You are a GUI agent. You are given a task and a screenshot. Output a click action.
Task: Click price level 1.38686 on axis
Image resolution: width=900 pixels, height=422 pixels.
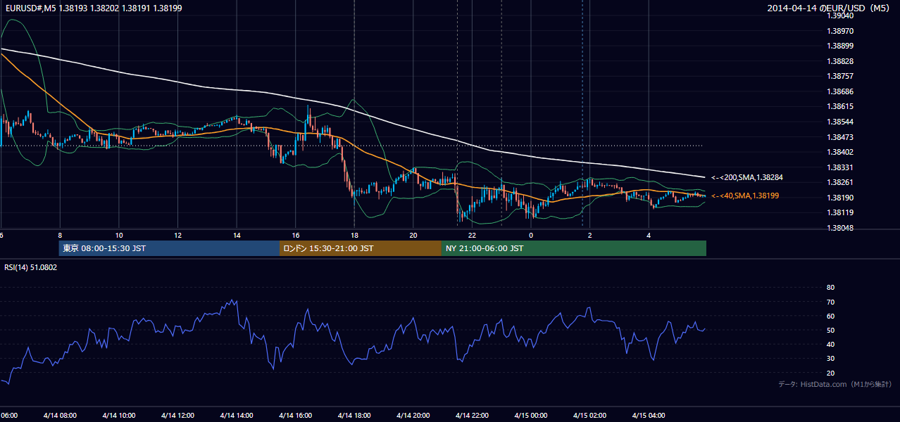(841, 91)
